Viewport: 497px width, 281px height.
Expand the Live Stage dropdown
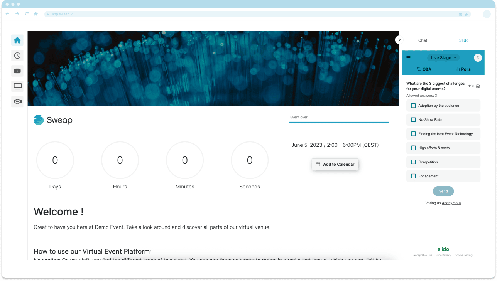coord(443,58)
